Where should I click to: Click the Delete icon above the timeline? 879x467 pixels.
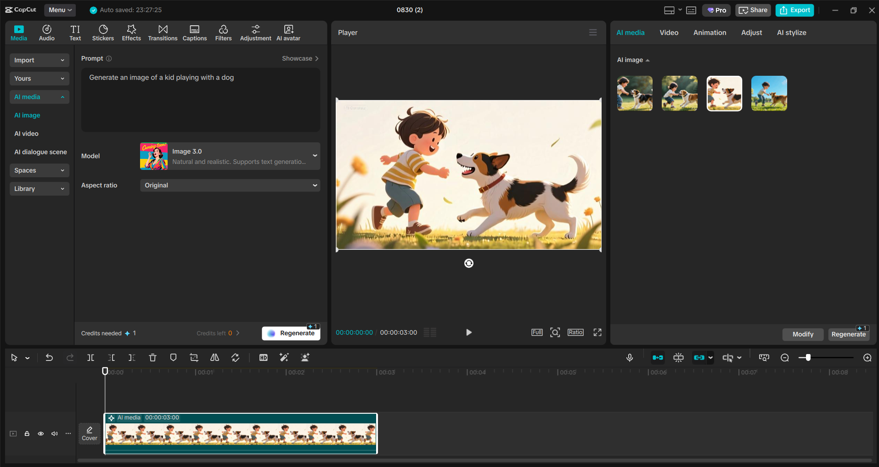152,357
